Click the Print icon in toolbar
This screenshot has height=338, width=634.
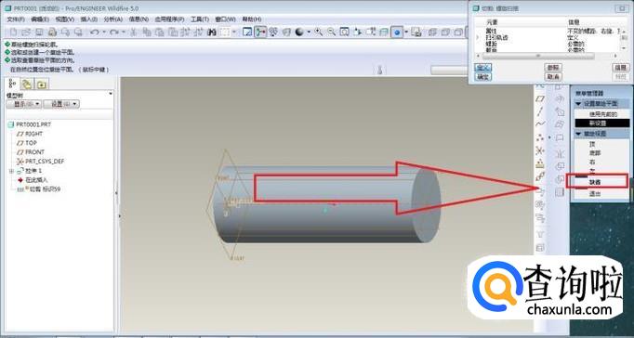(x=52, y=32)
